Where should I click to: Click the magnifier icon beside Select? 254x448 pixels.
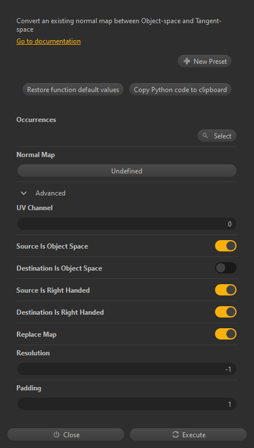[x=205, y=136]
